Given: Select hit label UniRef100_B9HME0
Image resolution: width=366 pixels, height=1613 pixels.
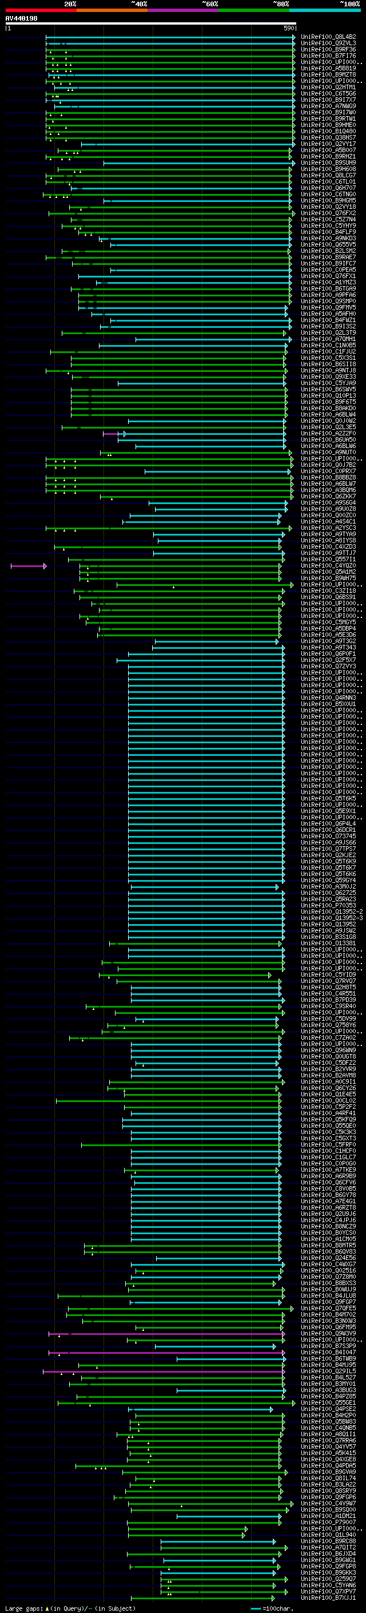Looking at the screenshot, I should (328, 125).
